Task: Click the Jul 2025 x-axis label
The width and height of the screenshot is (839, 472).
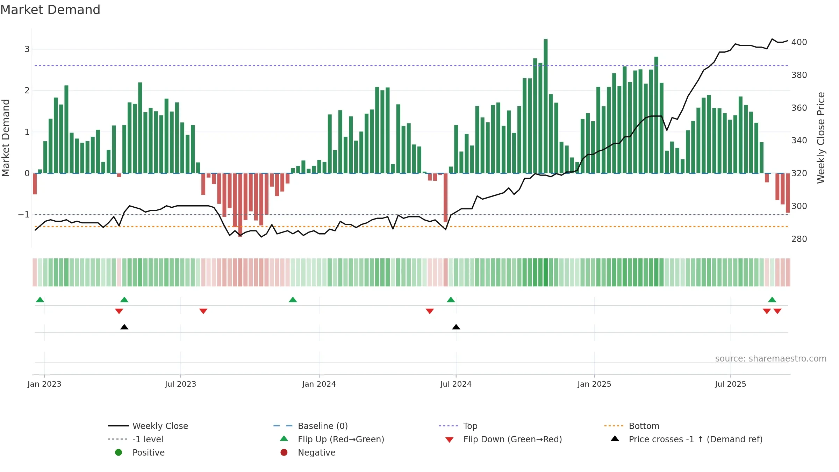Action: tap(731, 384)
